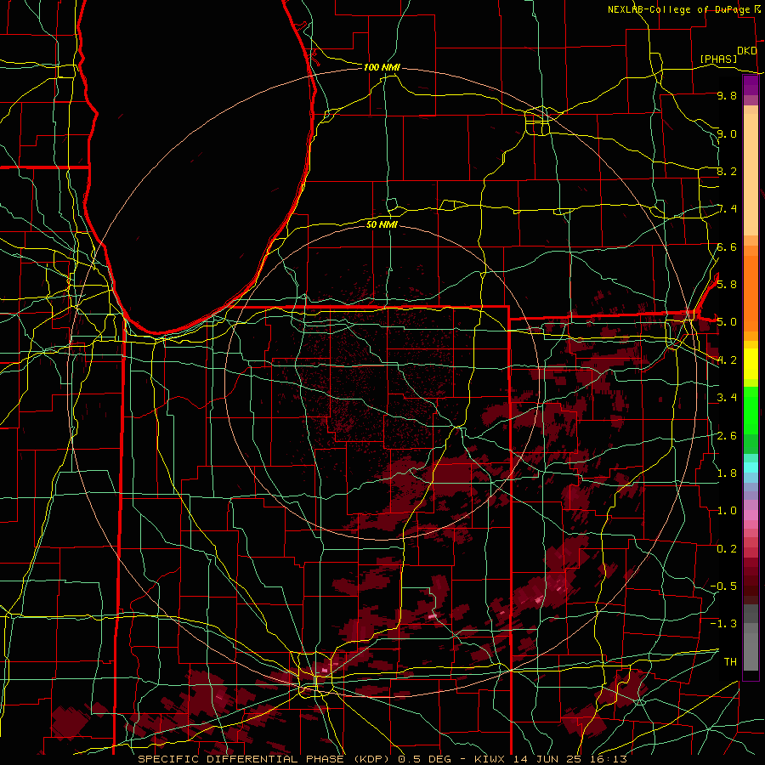Click the 9.8 value on the color scale
Image resolution: width=765 pixels, height=765 pixels.
(727, 95)
